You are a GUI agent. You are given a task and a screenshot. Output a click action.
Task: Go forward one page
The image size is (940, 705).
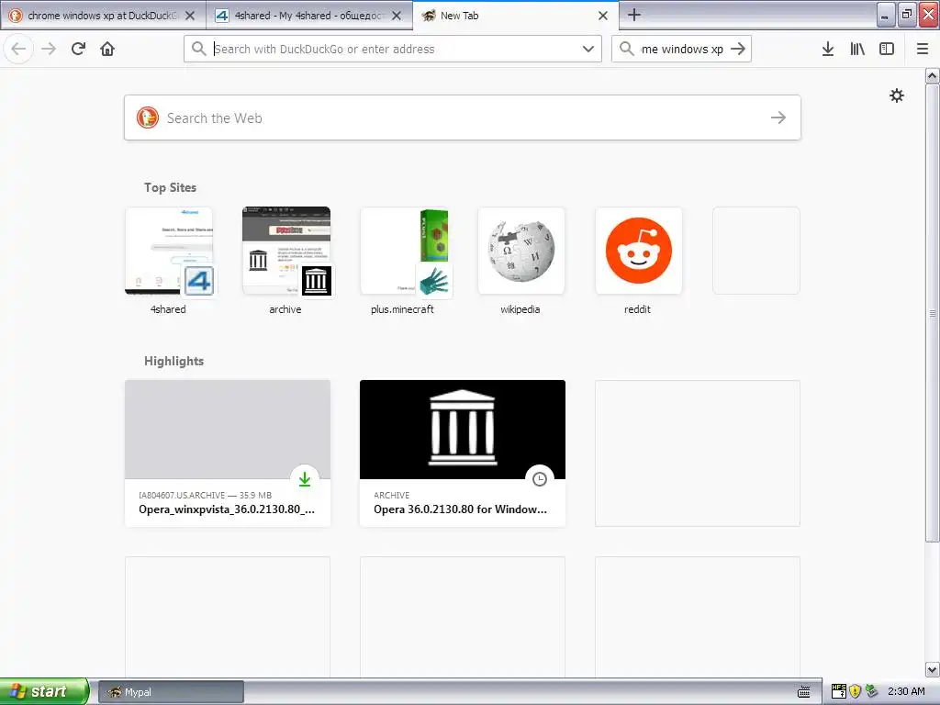(x=50, y=49)
